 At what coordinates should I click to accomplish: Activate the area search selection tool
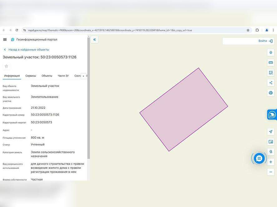(x=270, y=73)
